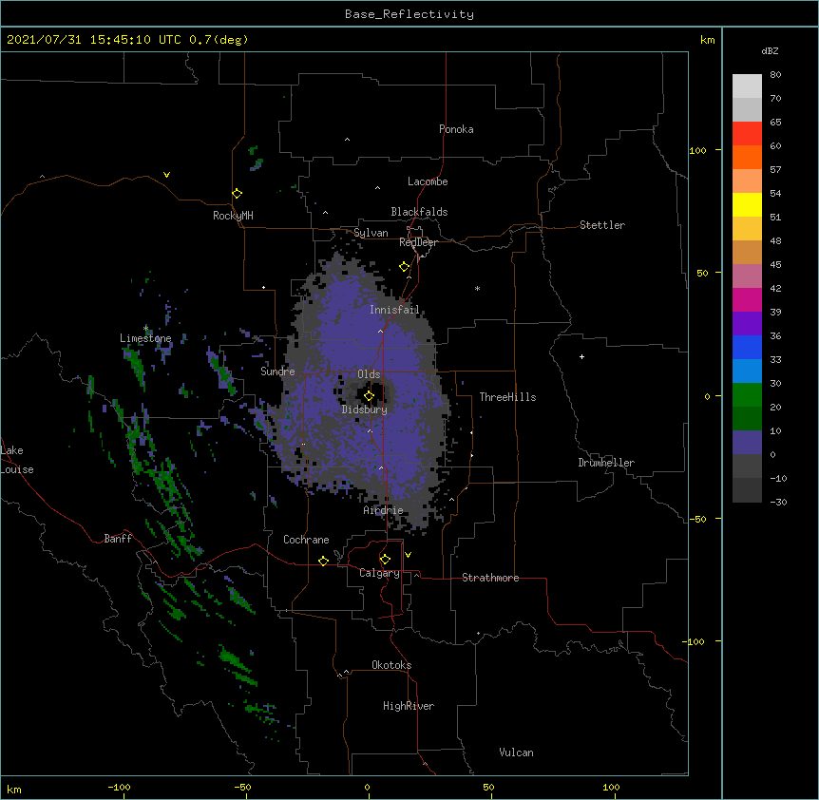819x800 pixels.
Task: Select the Blackfalds map label
Action: (x=419, y=212)
